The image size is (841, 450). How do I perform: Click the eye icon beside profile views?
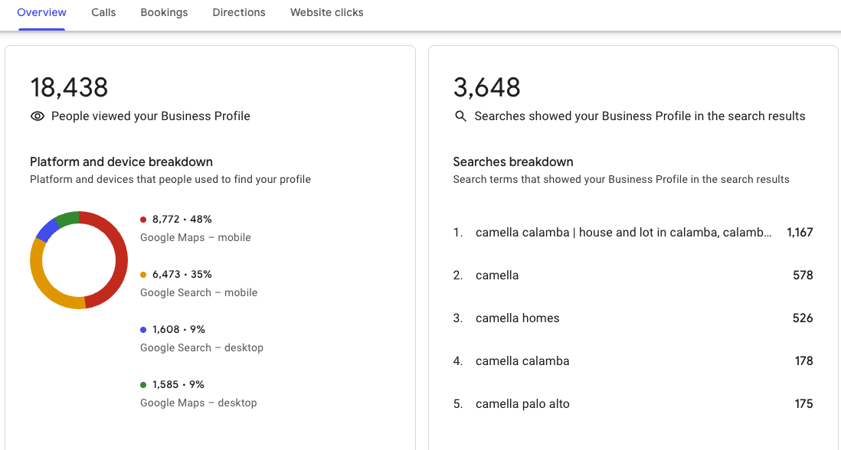tap(38, 116)
